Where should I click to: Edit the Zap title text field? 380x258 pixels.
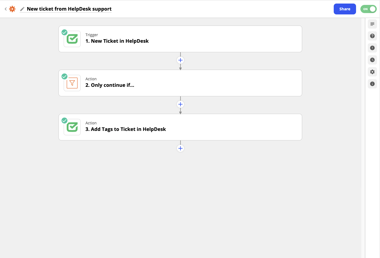point(69,9)
